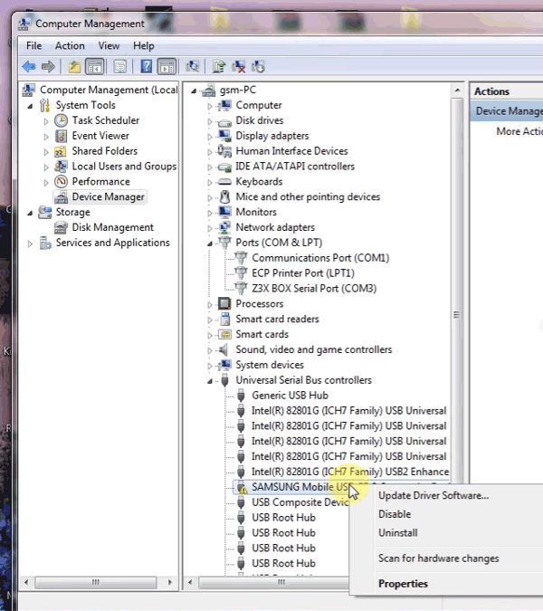Click the Smart card readers icon
The image size is (543, 611).
pyautogui.click(x=224, y=320)
